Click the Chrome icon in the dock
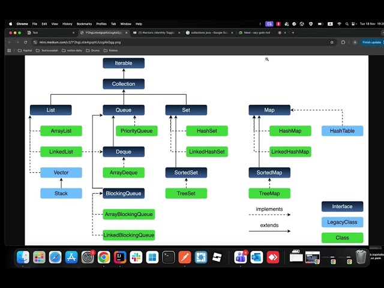 104,257
